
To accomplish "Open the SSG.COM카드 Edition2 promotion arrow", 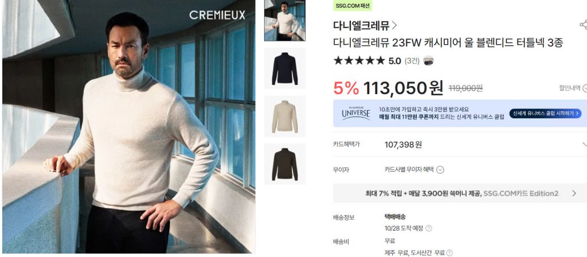I will pyautogui.click(x=574, y=193).
